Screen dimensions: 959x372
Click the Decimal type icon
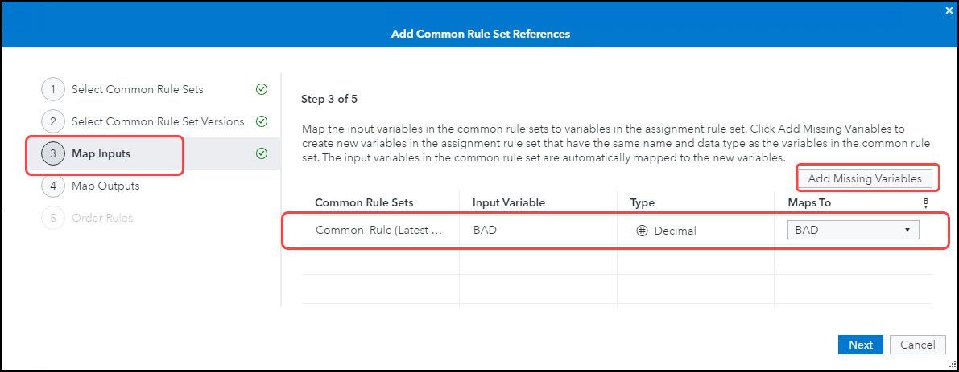pos(643,231)
